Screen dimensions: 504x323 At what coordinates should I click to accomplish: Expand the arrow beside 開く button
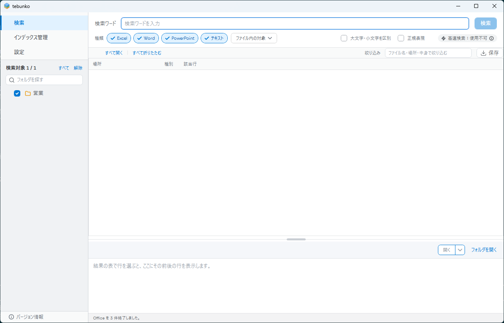[x=460, y=250]
